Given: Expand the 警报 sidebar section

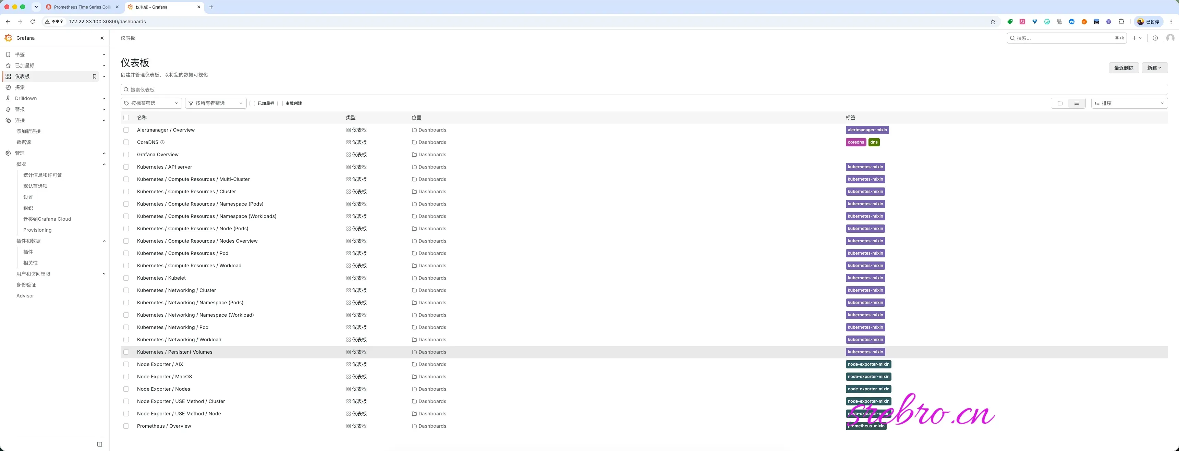Looking at the screenshot, I should tap(104, 109).
